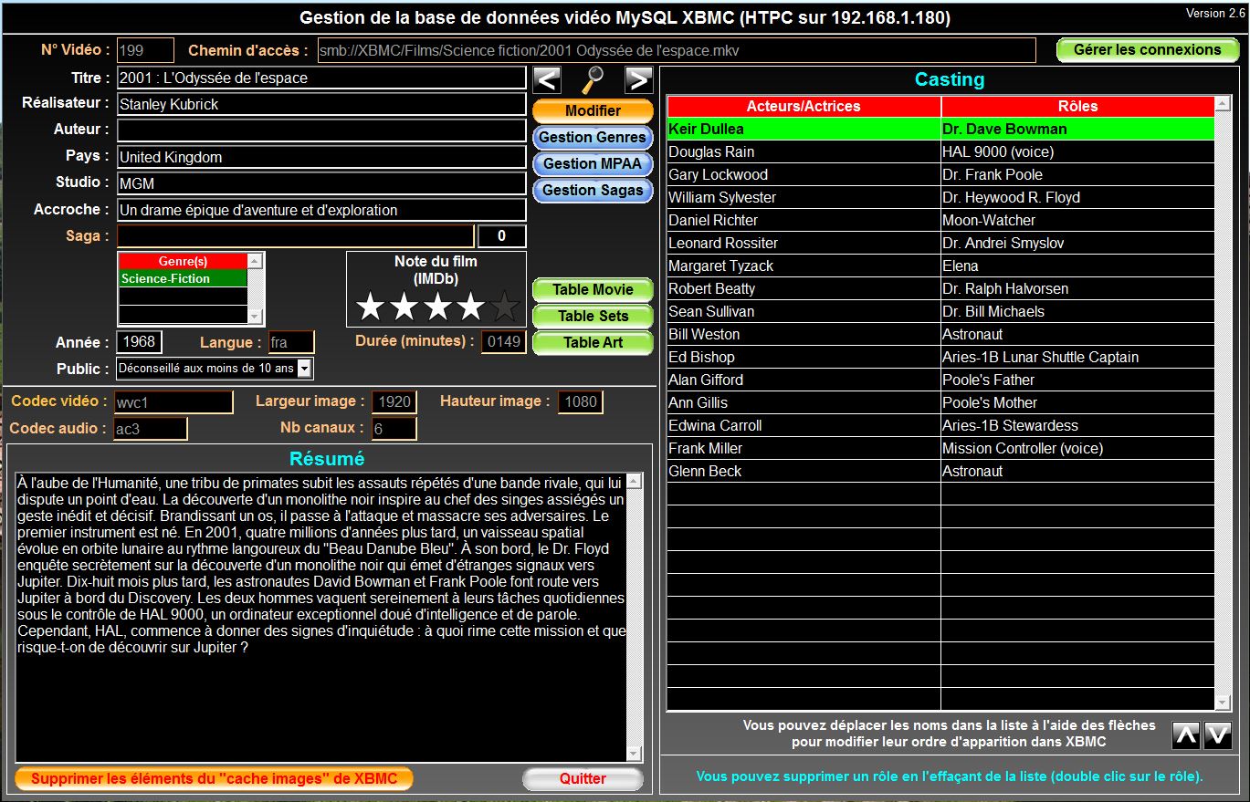Open Gestion Genres
Screen dimensions: 1250x802
(593, 137)
